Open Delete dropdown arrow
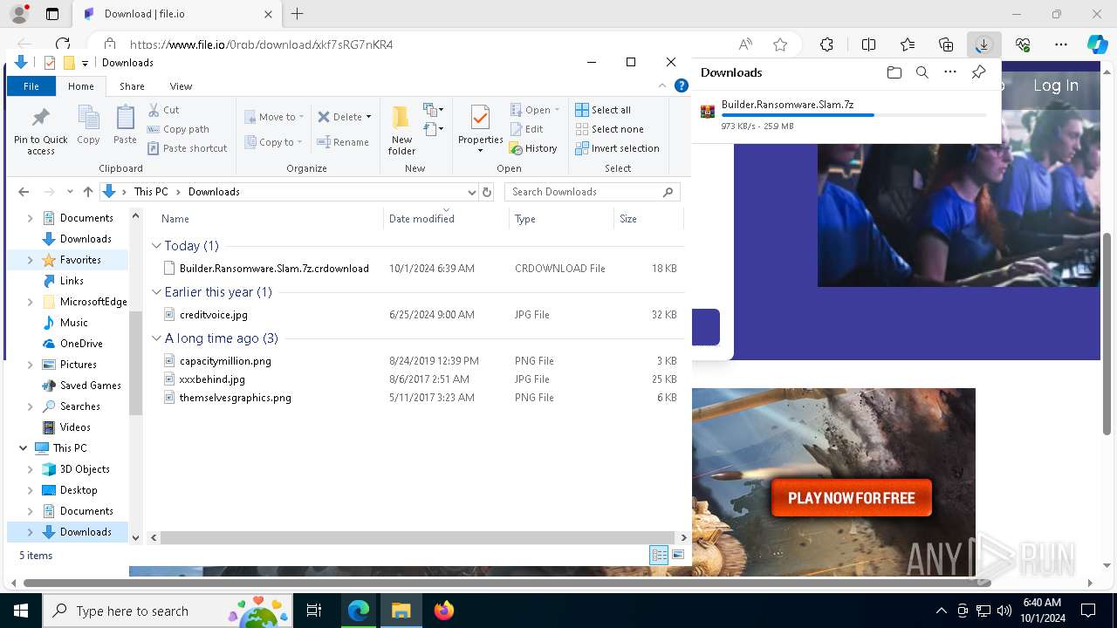This screenshot has width=1117, height=628. coord(368,117)
